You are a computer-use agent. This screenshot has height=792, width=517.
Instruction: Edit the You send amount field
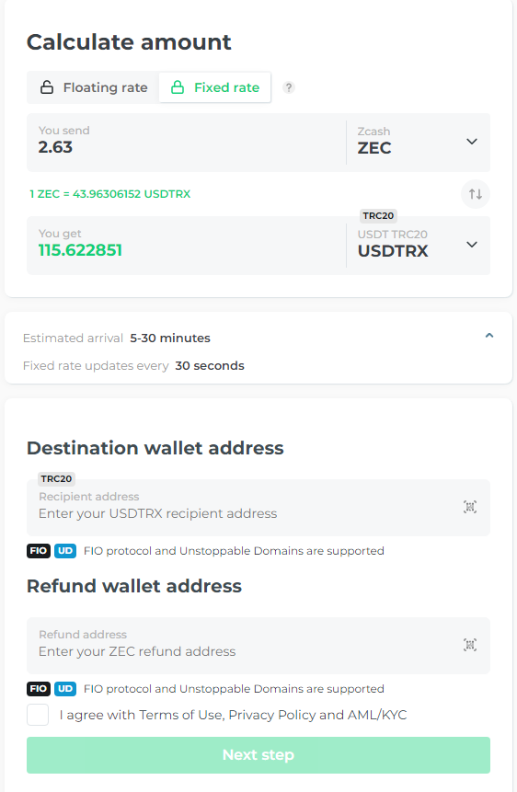point(187,143)
